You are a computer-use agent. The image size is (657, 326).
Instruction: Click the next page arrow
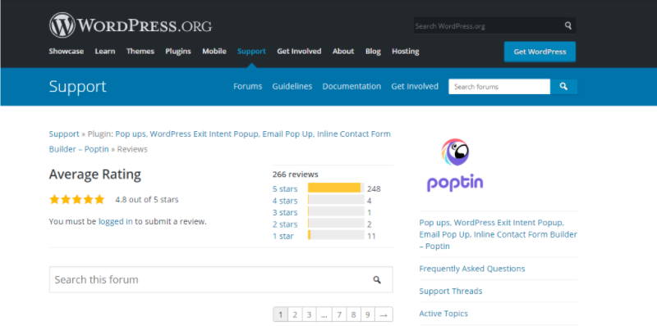[x=384, y=315]
